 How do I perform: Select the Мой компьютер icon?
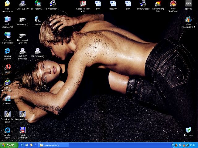tap(7, 20)
